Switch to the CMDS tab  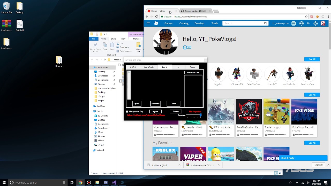(133, 67)
